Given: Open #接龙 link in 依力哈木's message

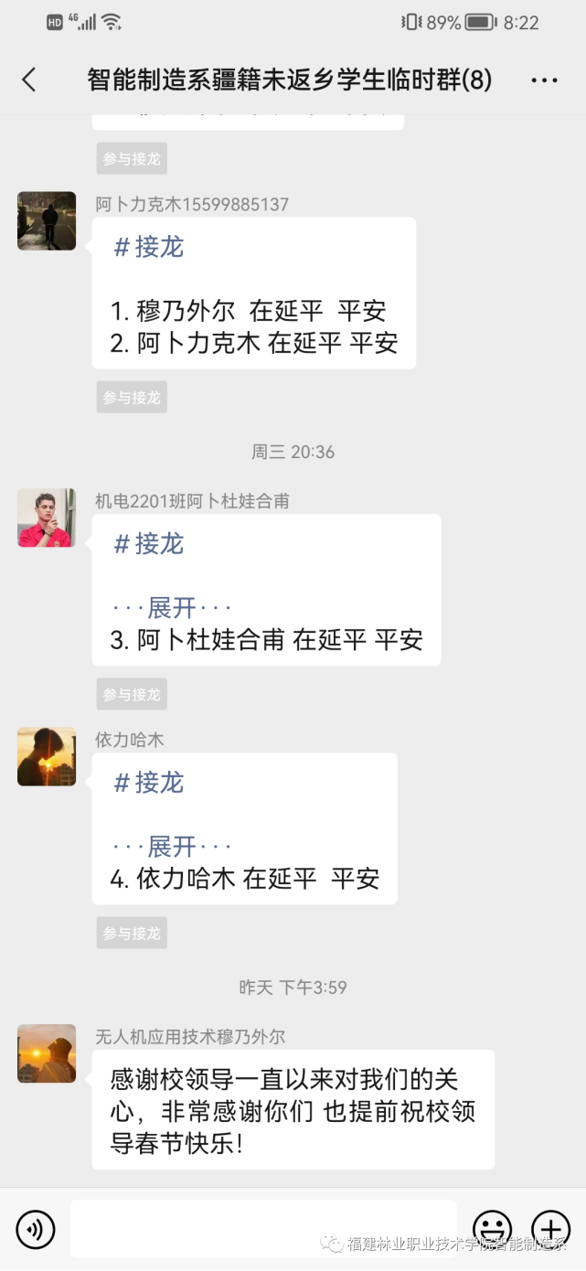Looking at the screenshot, I should (x=149, y=782).
